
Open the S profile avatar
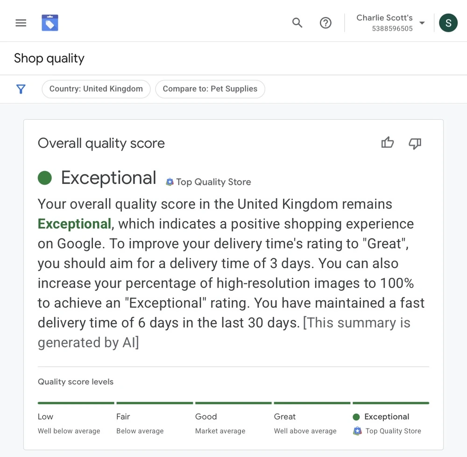[x=448, y=22]
